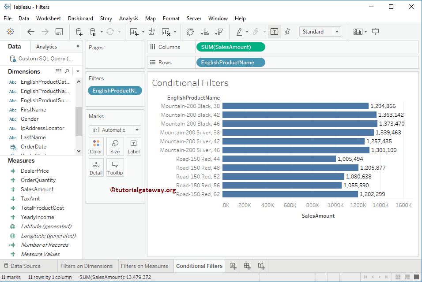The height and width of the screenshot is (282, 422).
Task: Open the fit dropdown showing Standard
Action: pyautogui.click(x=320, y=31)
